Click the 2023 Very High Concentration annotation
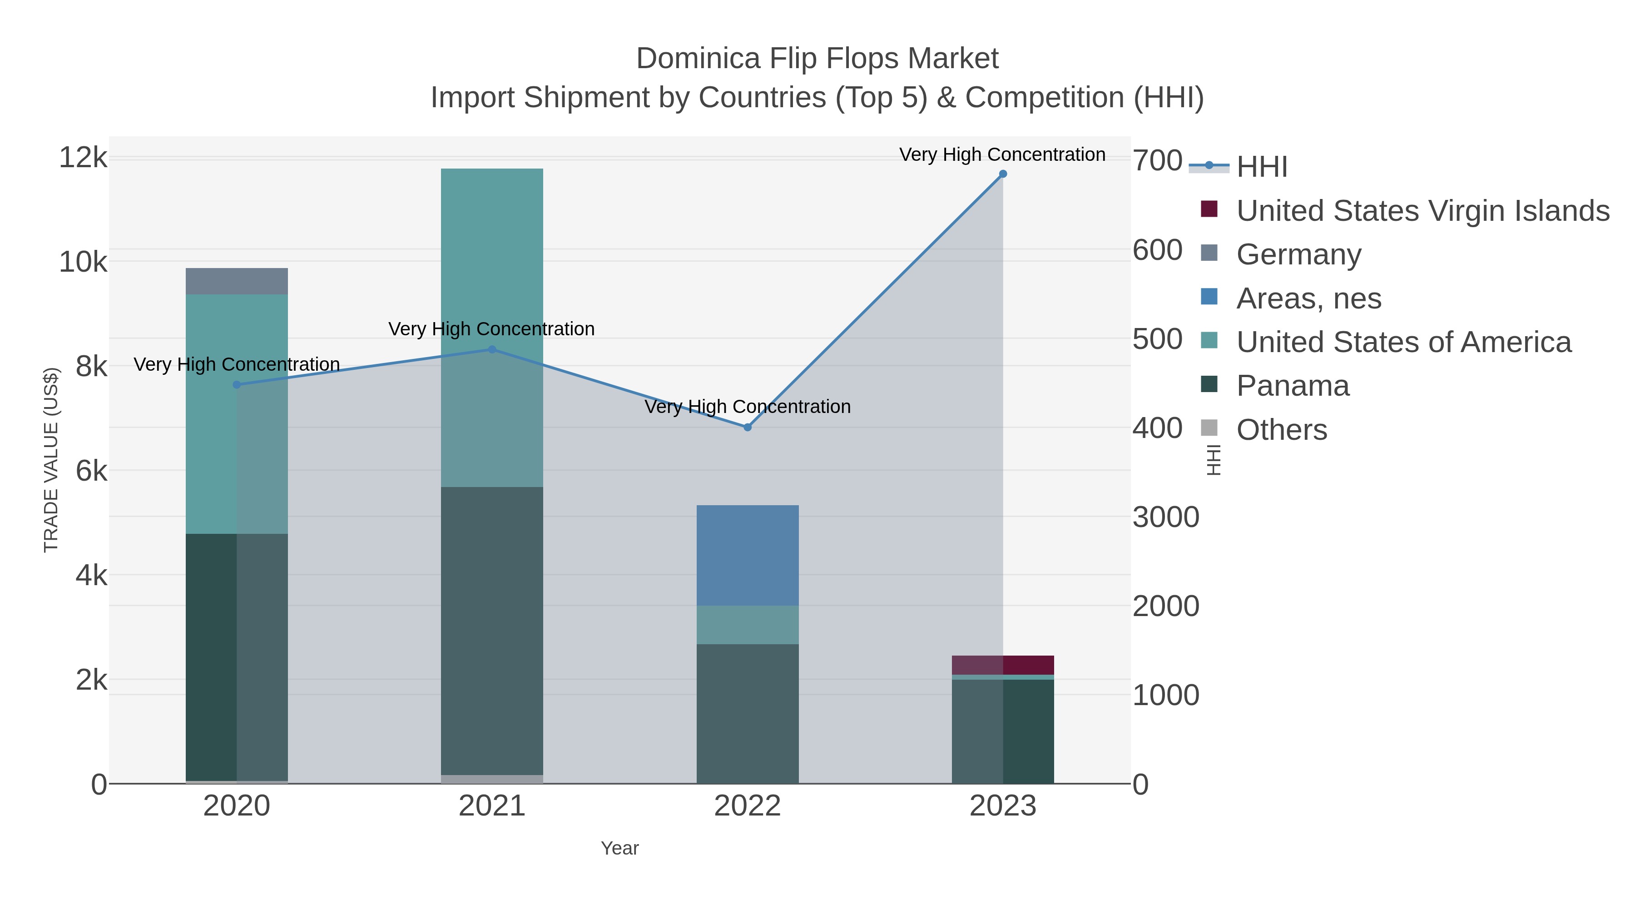Viewport: 1635px width, 920px height. click(x=1003, y=154)
